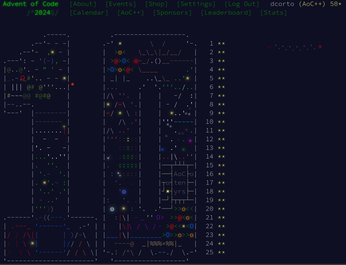
Task: Click the 2024 year link
Action: tap(42, 13)
